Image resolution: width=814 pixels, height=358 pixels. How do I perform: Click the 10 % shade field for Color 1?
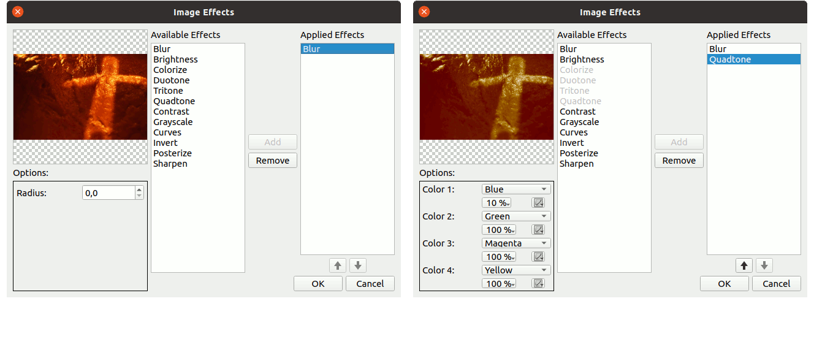click(x=496, y=203)
